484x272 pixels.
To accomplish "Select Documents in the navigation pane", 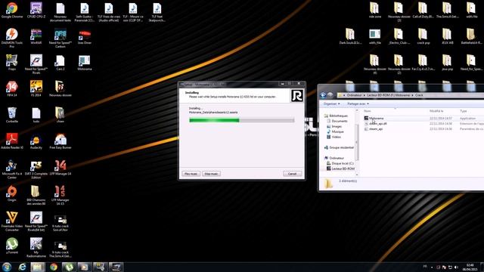I will [340, 121].
